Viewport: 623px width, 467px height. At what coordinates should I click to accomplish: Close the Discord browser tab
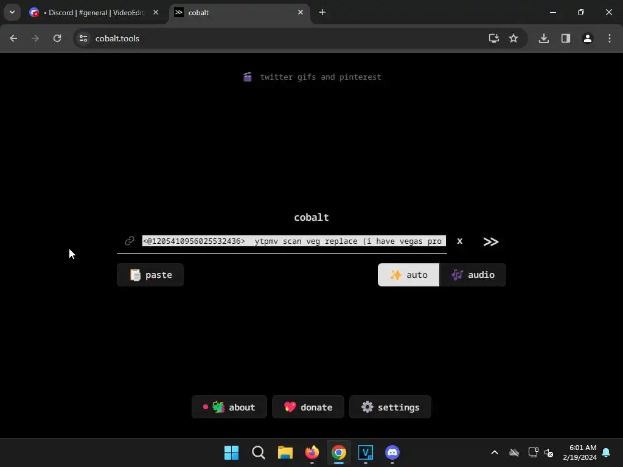tap(156, 12)
